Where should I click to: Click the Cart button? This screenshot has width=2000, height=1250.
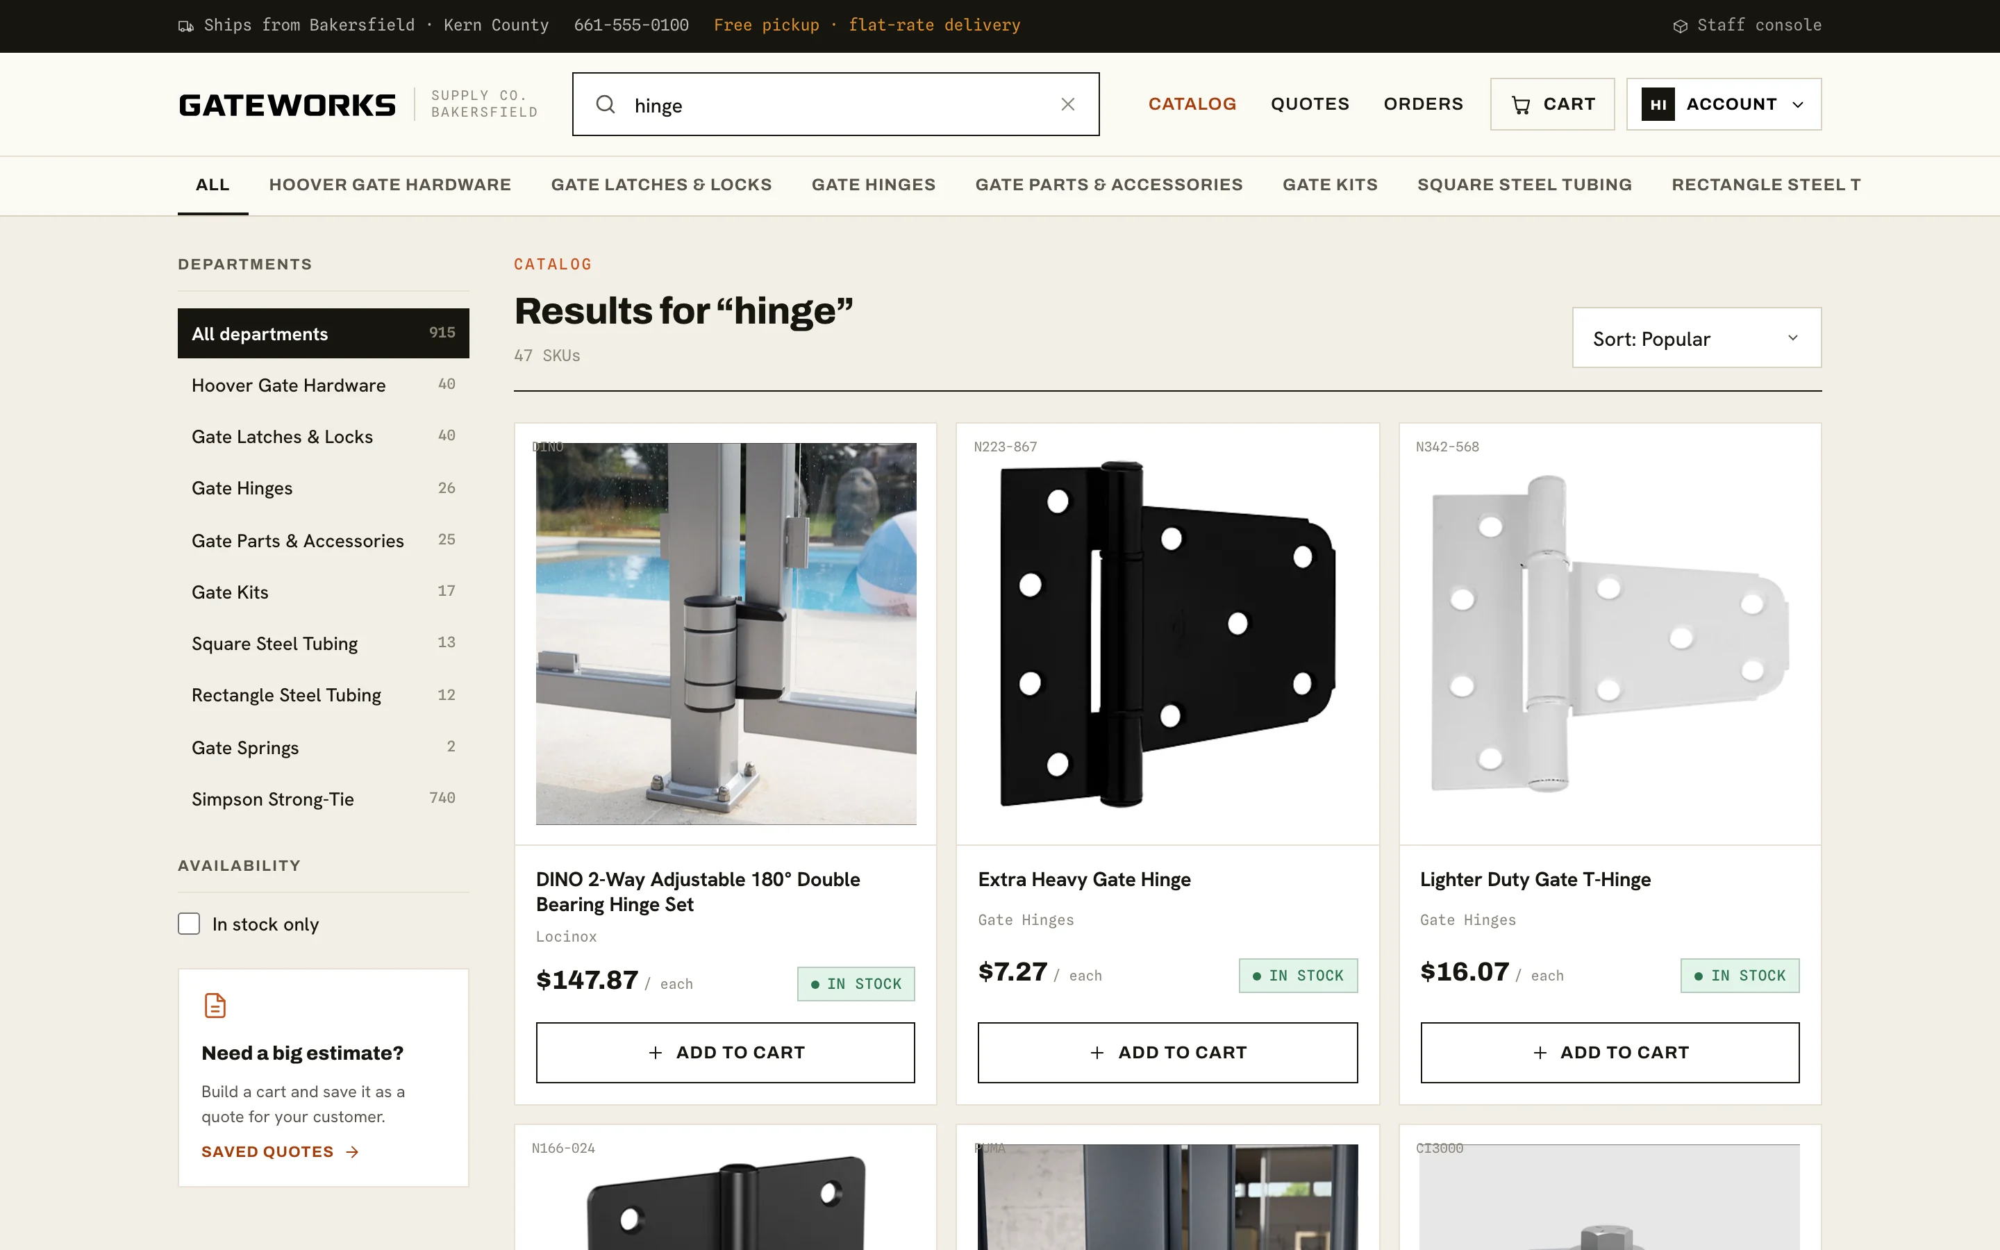[x=1552, y=104]
